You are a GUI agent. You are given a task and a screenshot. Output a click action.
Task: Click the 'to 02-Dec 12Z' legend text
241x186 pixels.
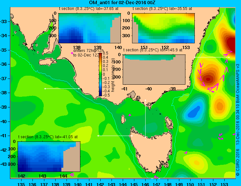point(86,55)
